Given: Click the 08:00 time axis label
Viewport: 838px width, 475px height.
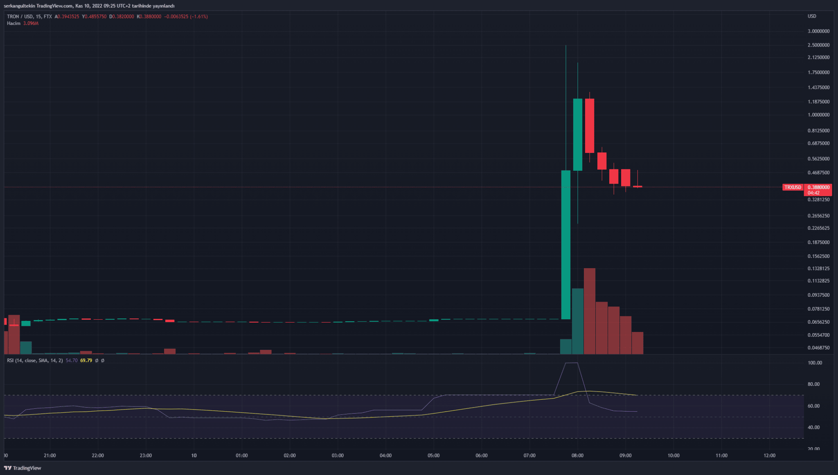Looking at the screenshot, I should click(x=577, y=455).
